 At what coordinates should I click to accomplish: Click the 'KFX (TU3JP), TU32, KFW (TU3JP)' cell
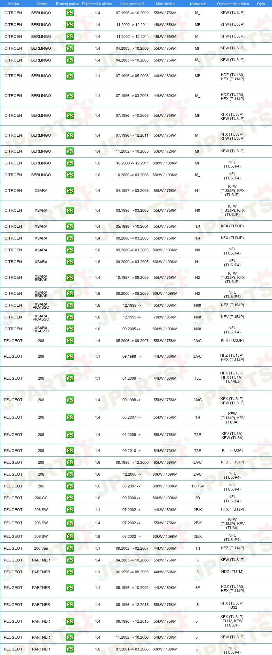[x=232, y=621]
